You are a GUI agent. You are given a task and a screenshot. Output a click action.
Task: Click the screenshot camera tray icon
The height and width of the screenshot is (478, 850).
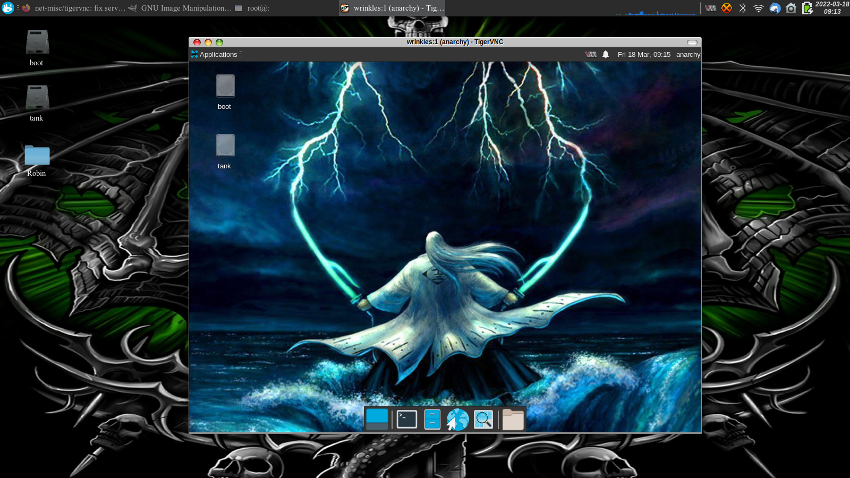pos(791,8)
